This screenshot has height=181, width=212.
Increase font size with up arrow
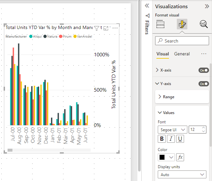click(203, 128)
